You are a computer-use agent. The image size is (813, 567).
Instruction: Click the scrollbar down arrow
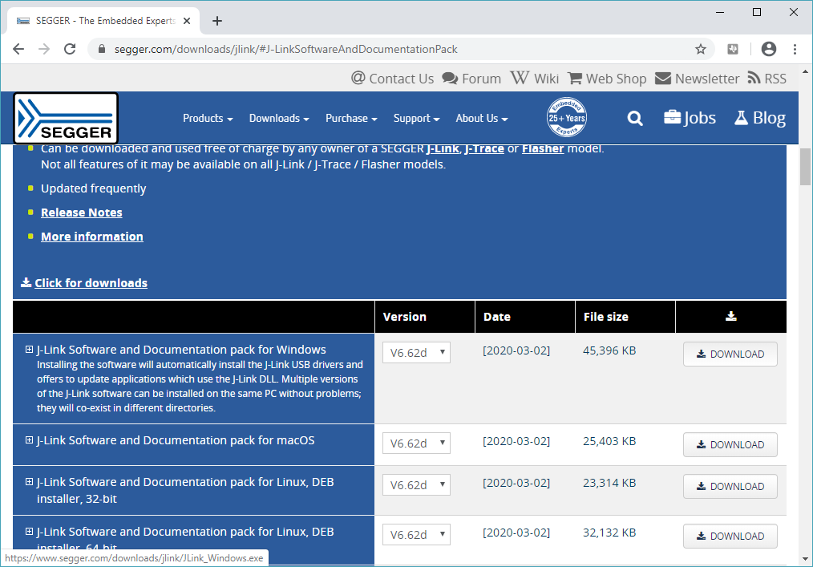[x=805, y=559]
